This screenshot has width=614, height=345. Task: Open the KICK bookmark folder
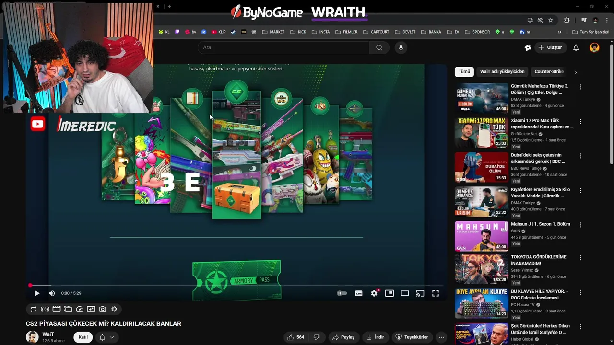298,32
